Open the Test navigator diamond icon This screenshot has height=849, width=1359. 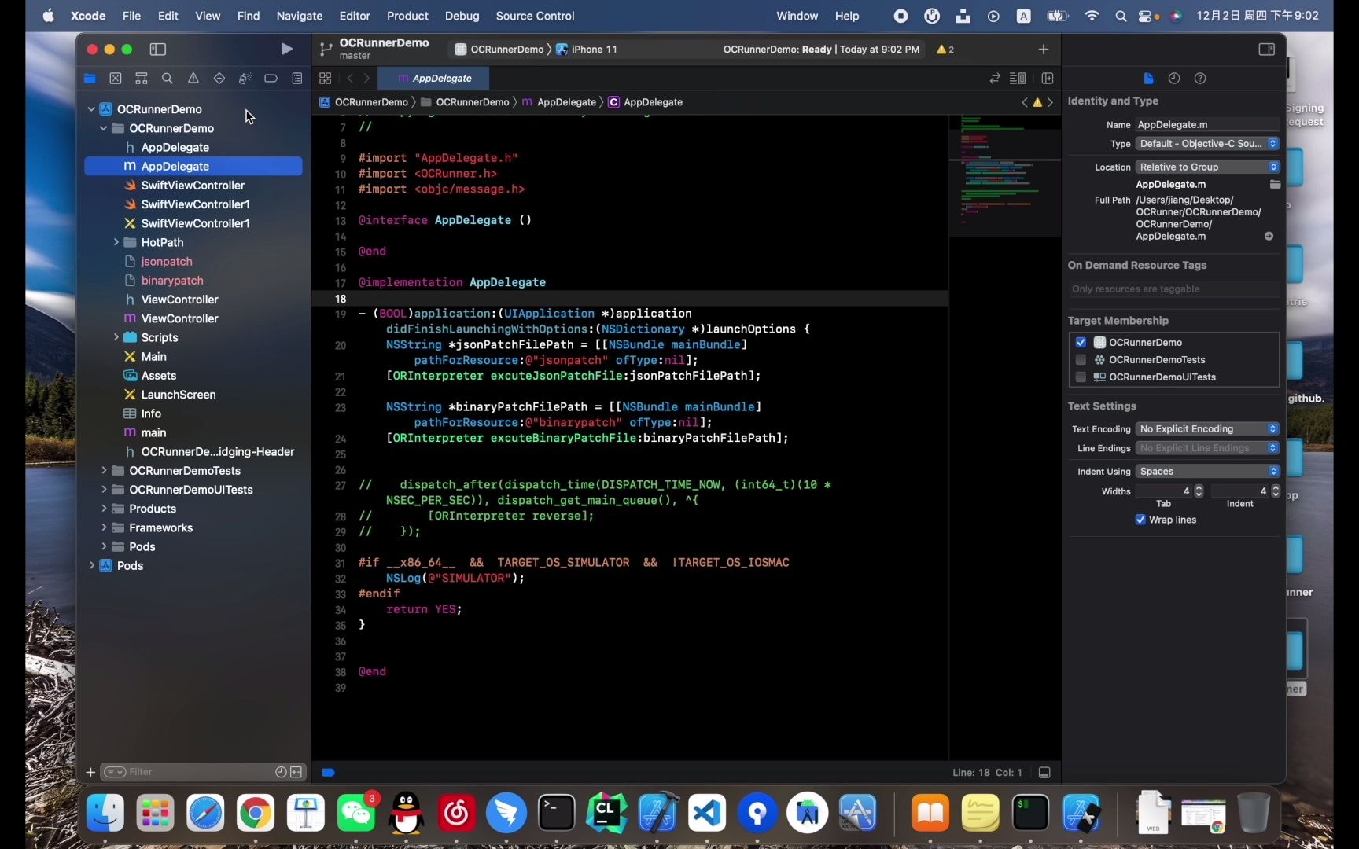219,78
